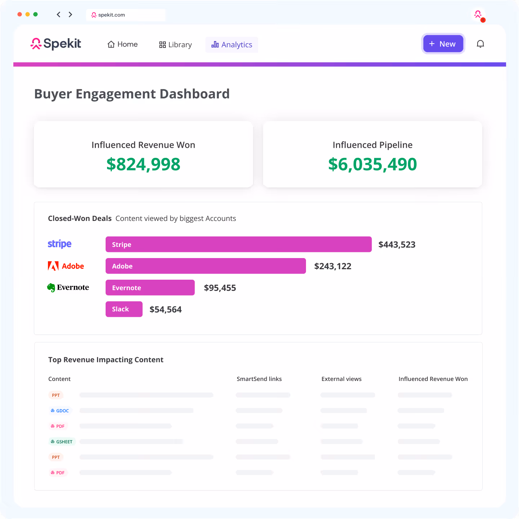Navigate back using the browser arrow
Image resolution: width=519 pixels, height=519 pixels.
[x=58, y=14]
